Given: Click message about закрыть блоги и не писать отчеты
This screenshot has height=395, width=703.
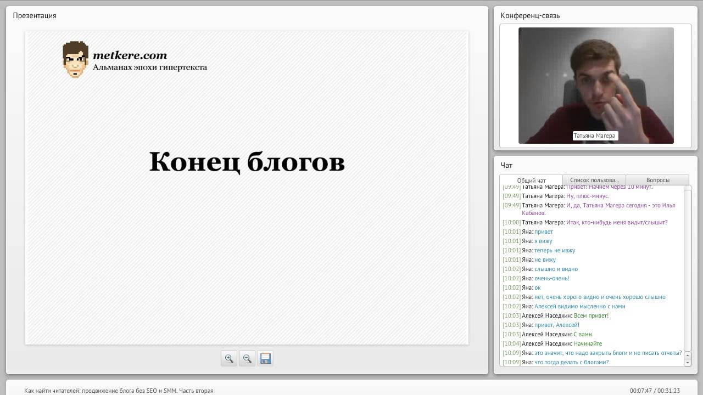Looking at the screenshot, I should 608,353.
